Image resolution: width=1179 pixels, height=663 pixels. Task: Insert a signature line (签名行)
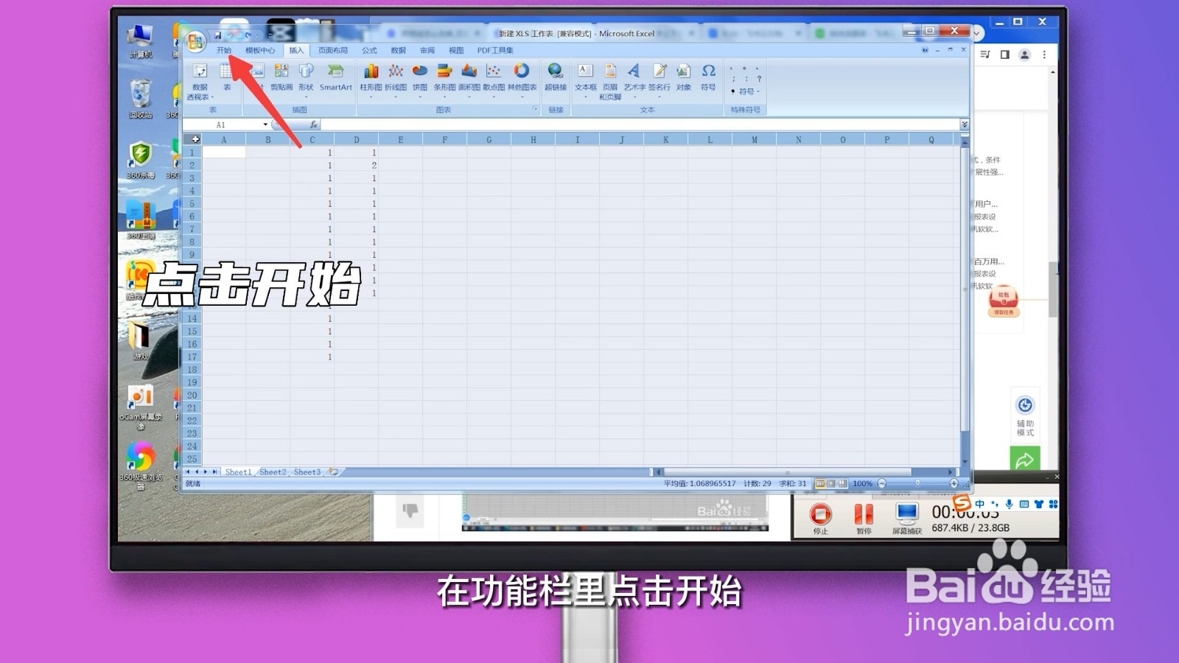660,80
